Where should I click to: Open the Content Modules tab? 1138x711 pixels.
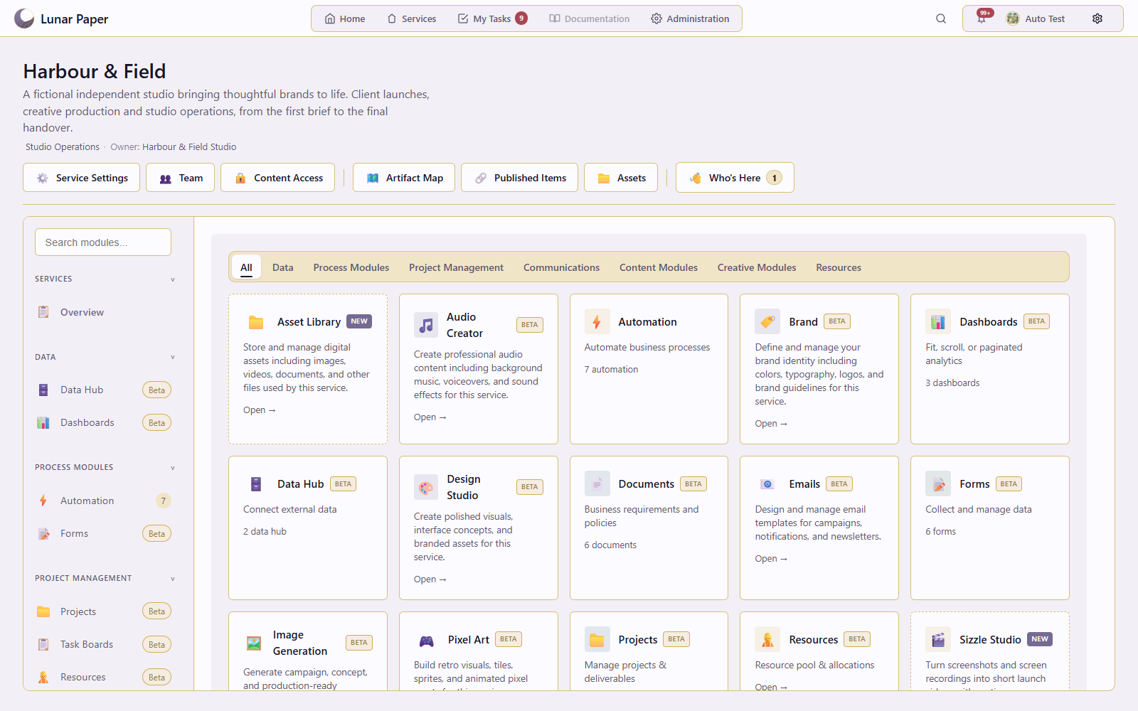(x=659, y=267)
